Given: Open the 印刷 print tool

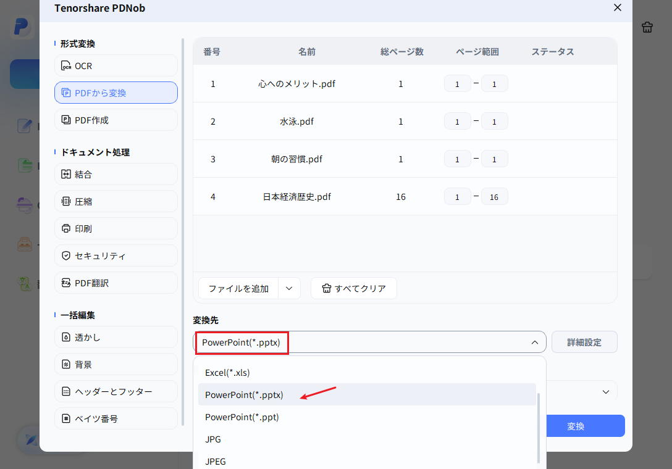Looking at the screenshot, I should coord(115,228).
